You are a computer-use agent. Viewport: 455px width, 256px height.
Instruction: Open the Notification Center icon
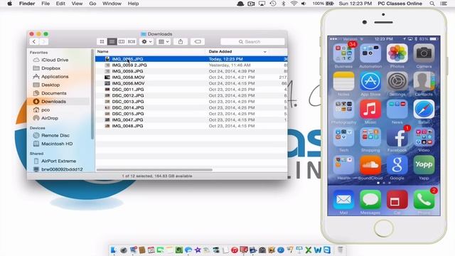[444, 4]
